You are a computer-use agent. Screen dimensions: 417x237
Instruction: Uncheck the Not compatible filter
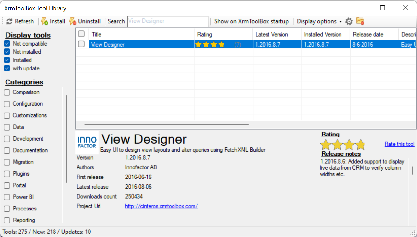click(7, 43)
